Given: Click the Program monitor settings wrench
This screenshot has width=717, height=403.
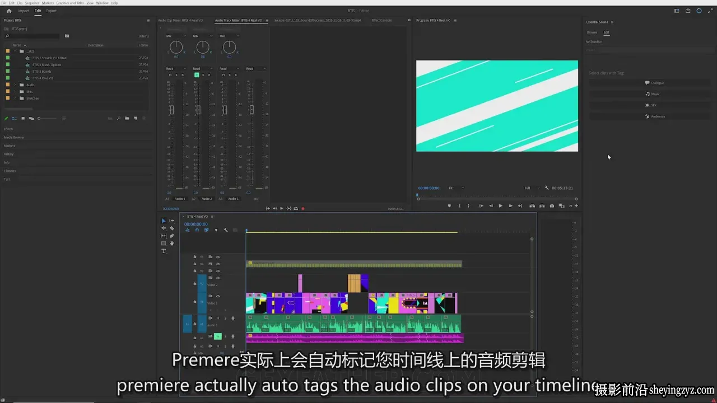Looking at the screenshot, I should pyautogui.click(x=547, y=188).
